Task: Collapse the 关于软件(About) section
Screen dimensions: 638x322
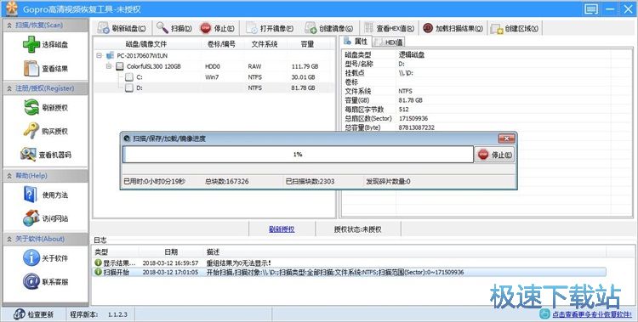Action: [x=9, y=239]
